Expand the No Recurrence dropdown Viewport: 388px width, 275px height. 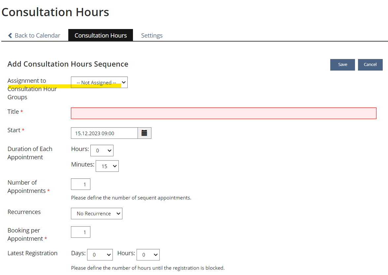[x=97, y=214]
